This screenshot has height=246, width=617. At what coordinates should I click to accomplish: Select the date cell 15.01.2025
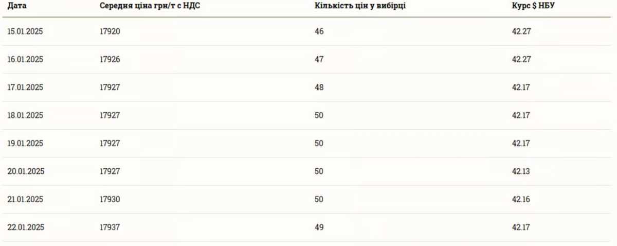coord(25,32)
